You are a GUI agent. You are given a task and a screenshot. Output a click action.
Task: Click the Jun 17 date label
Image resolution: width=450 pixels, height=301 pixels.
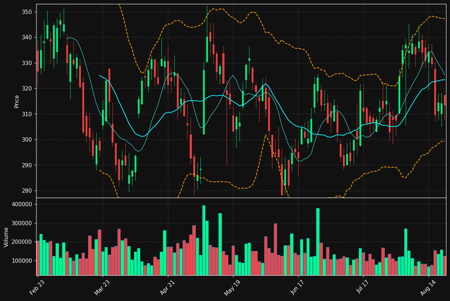pyautogui.click(x=298, y=287)
